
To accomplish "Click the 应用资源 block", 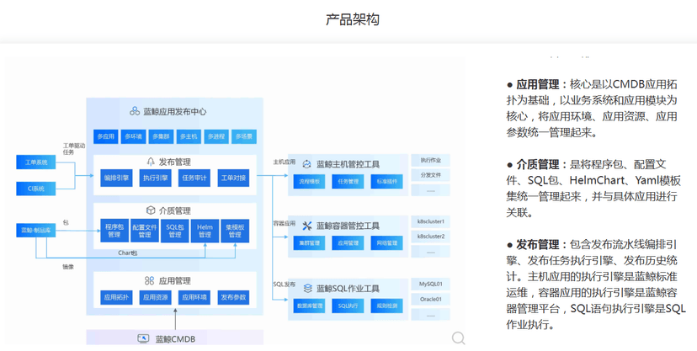I will (155, 297).
